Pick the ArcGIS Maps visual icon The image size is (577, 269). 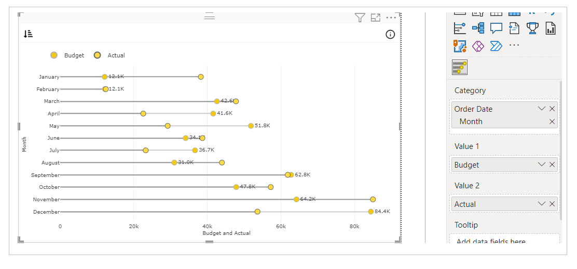(460, 46)
